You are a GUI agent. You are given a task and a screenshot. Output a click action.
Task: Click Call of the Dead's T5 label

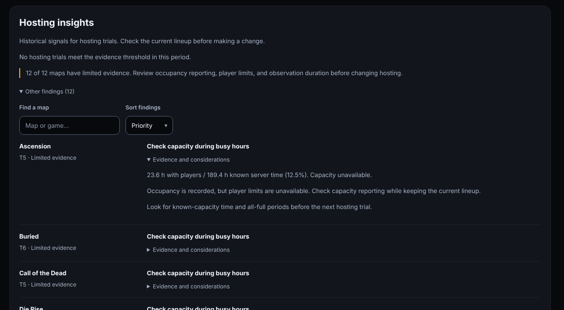click(48, 285)
